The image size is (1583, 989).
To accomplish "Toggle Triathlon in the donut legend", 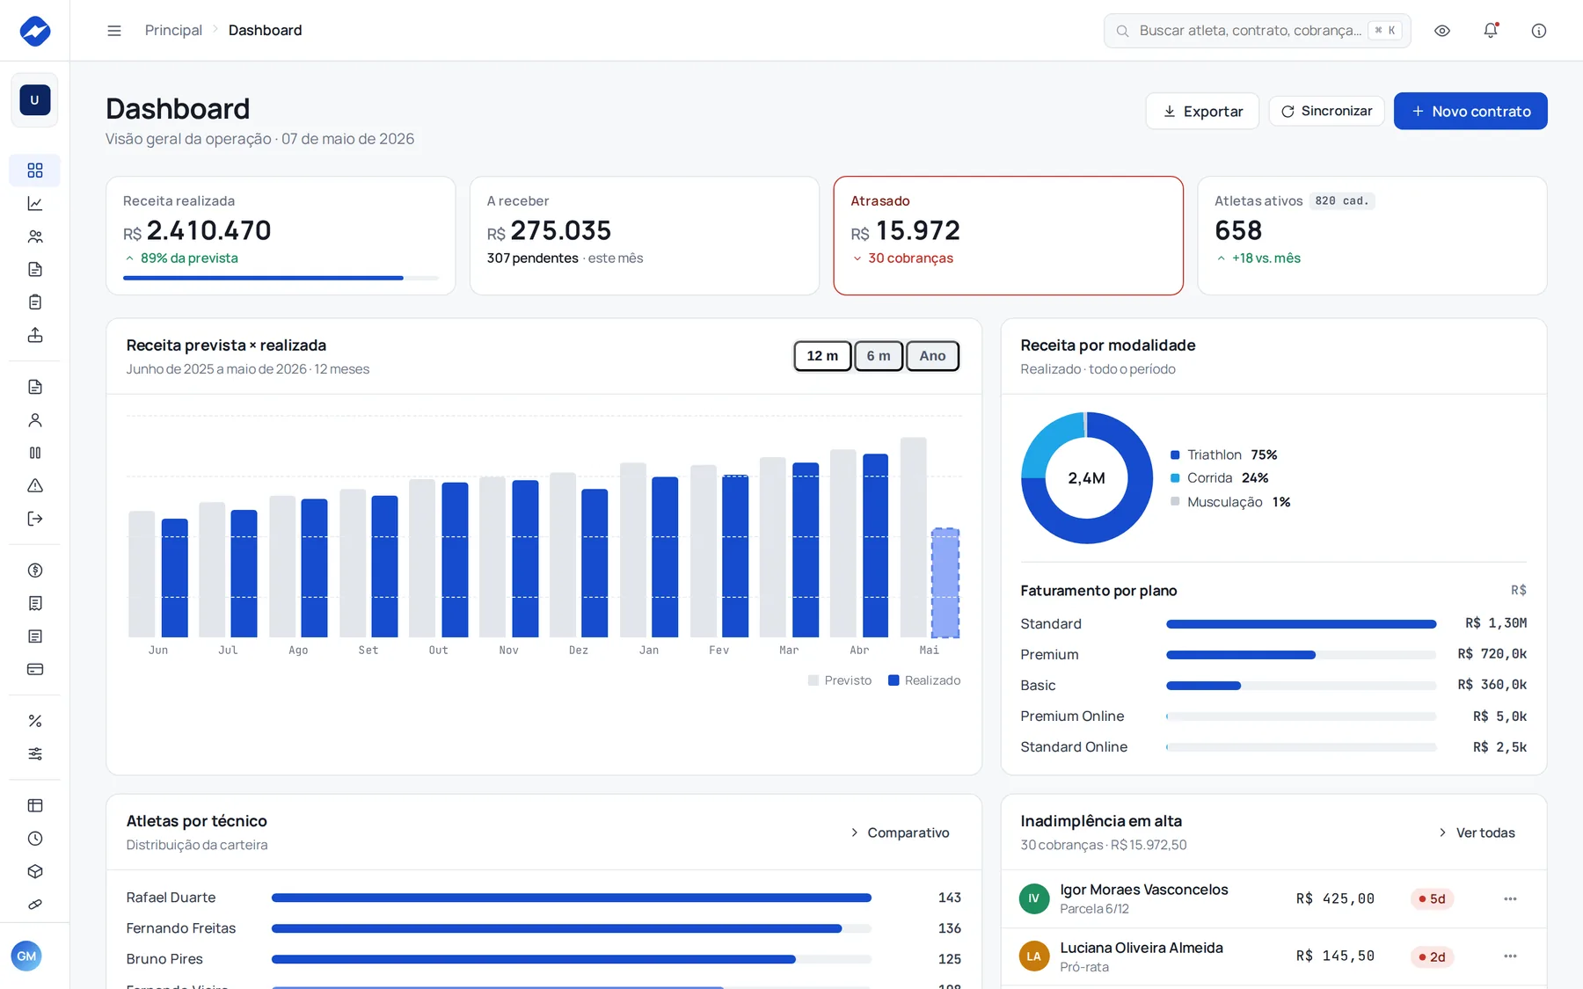I will pos(1223,455).
